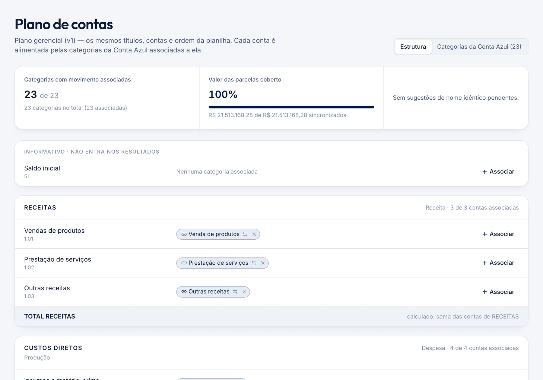The width and height of the screenshot is (543, 380).
Task: Click plus icon in Saldo inicial row
Action: 484,172
